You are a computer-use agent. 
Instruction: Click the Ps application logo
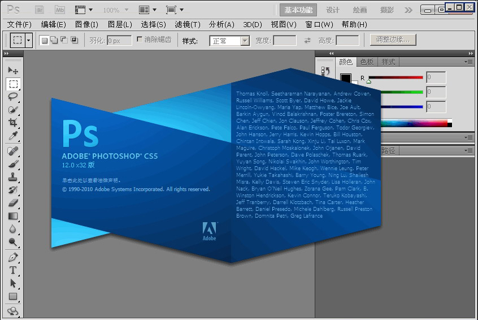pos(13,10)
